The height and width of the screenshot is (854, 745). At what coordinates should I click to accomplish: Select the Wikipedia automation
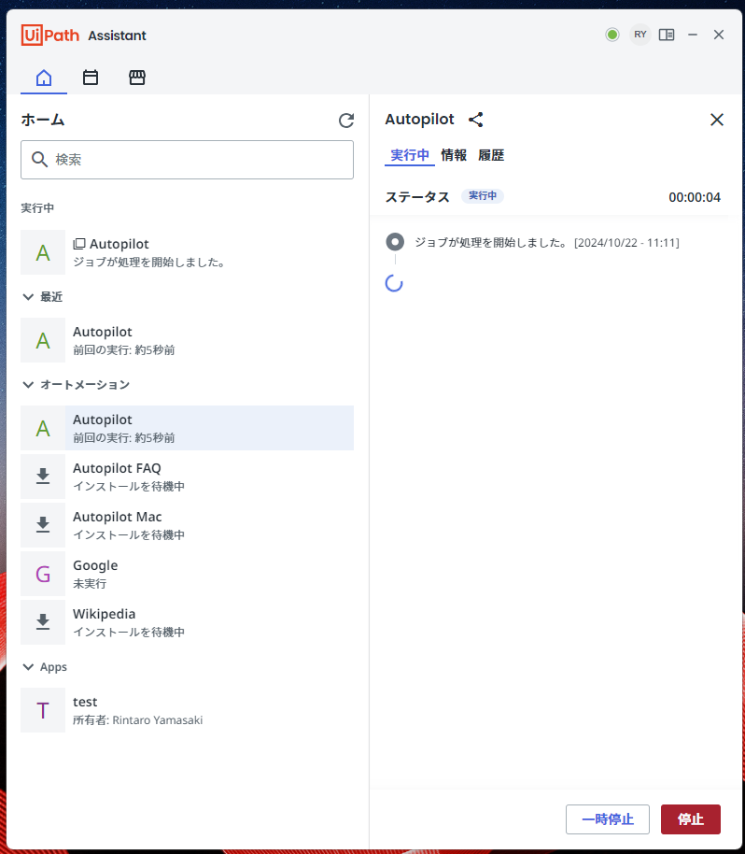coord(188,622)
